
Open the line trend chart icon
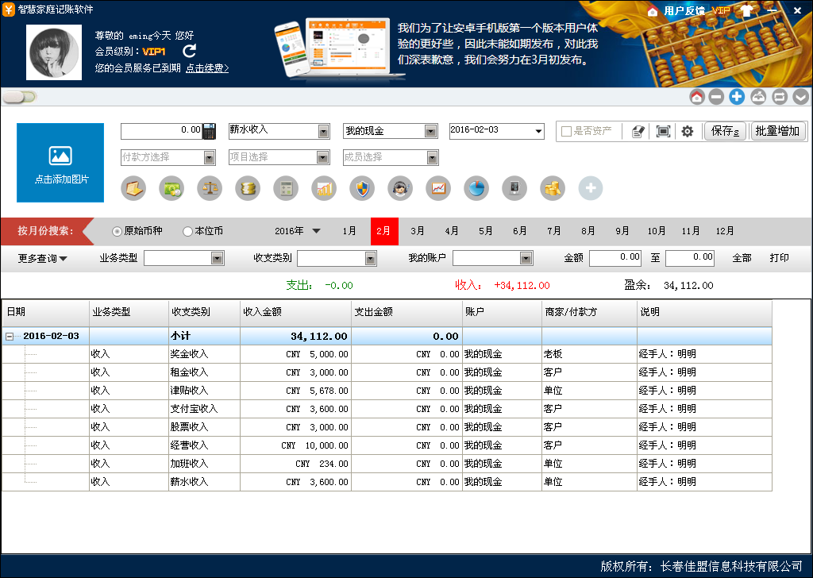click(438, 188)
